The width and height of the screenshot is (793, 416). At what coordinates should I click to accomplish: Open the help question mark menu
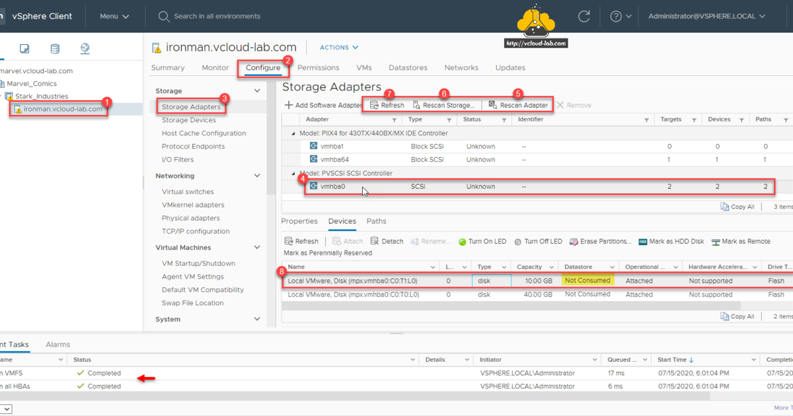tap(621, 17)
